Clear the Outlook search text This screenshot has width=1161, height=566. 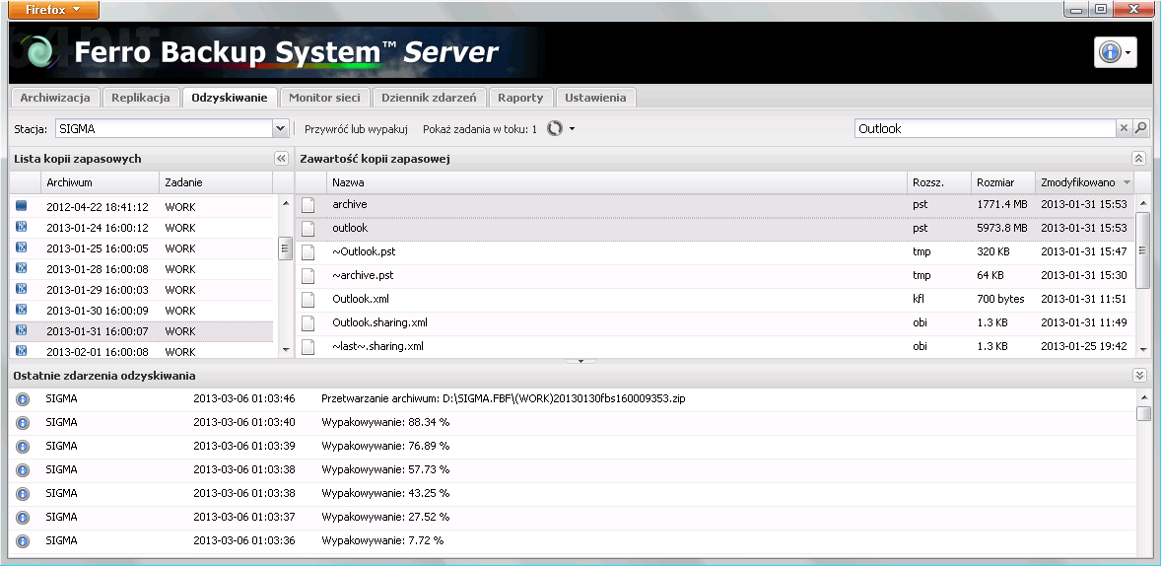point(1124,128)
